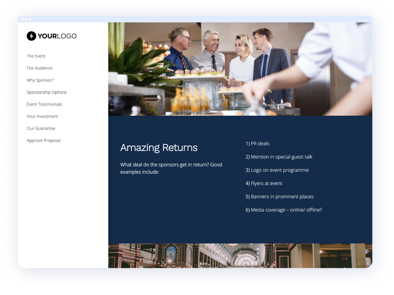Select Why Sponsor? in sidebar

coord(40,80)
